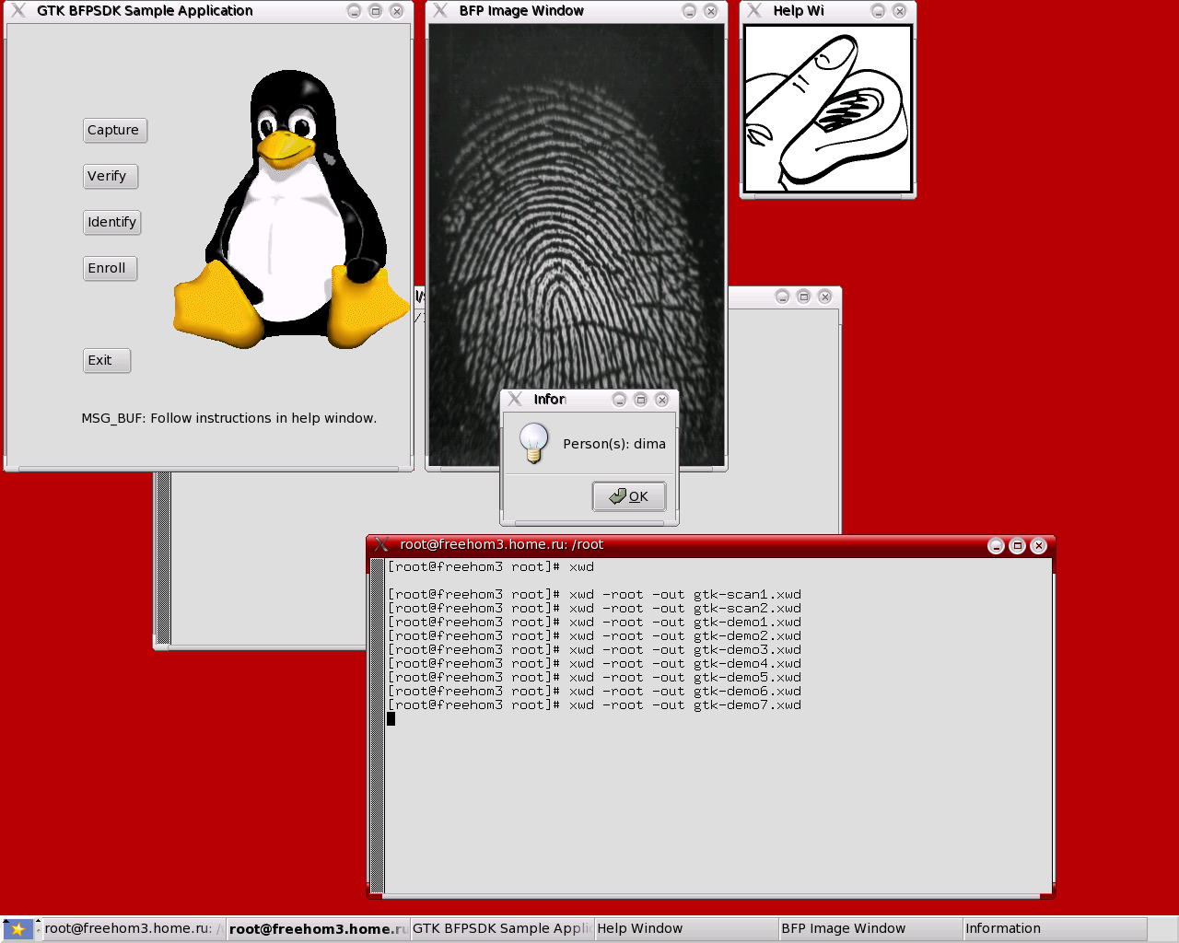This screenshot has height=943, width=1179.
Task: Confirm the Person(s) dialog with OK
Action: pos(628,496)
